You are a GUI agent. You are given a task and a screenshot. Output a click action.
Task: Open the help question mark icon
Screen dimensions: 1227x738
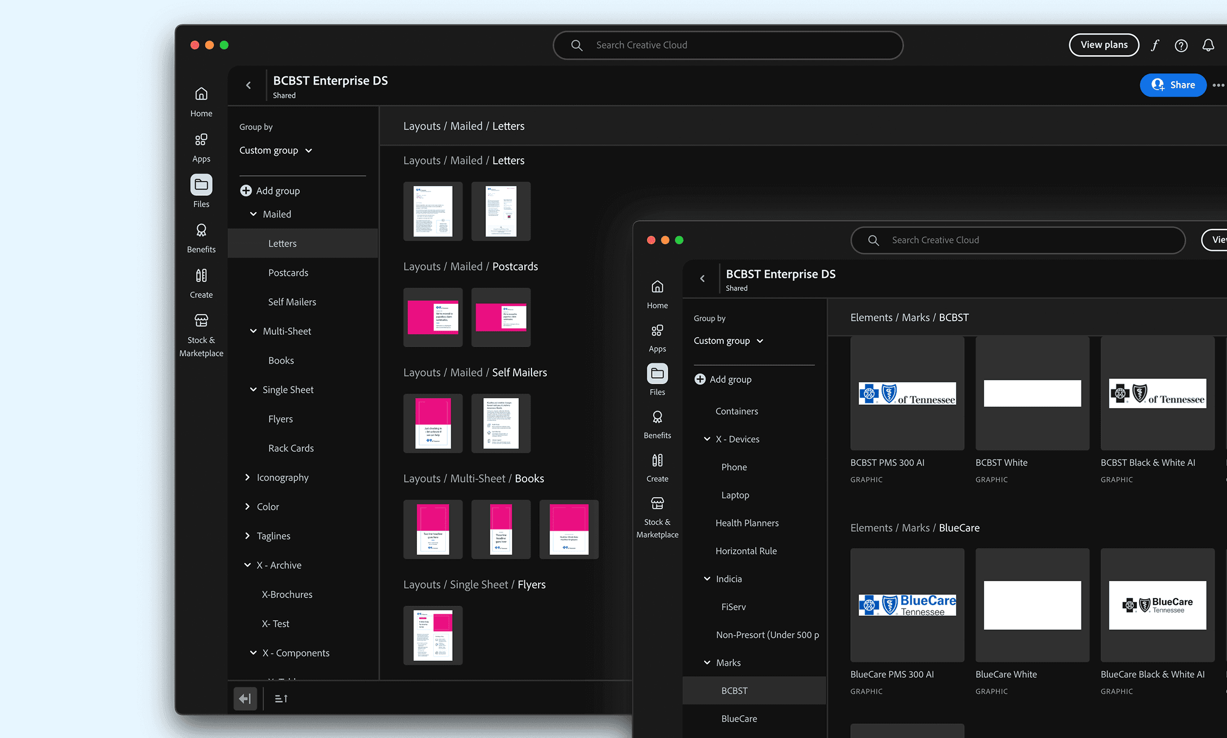(x=1181, y=45)
